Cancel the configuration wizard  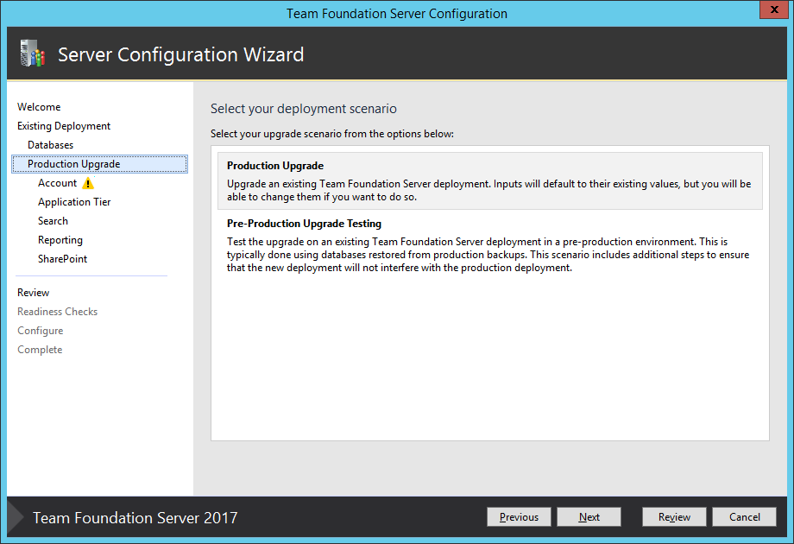(x=744, y=517)
